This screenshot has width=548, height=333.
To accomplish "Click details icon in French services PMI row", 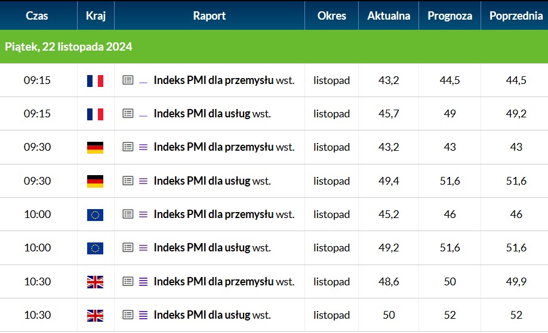I will pos(128,113).
